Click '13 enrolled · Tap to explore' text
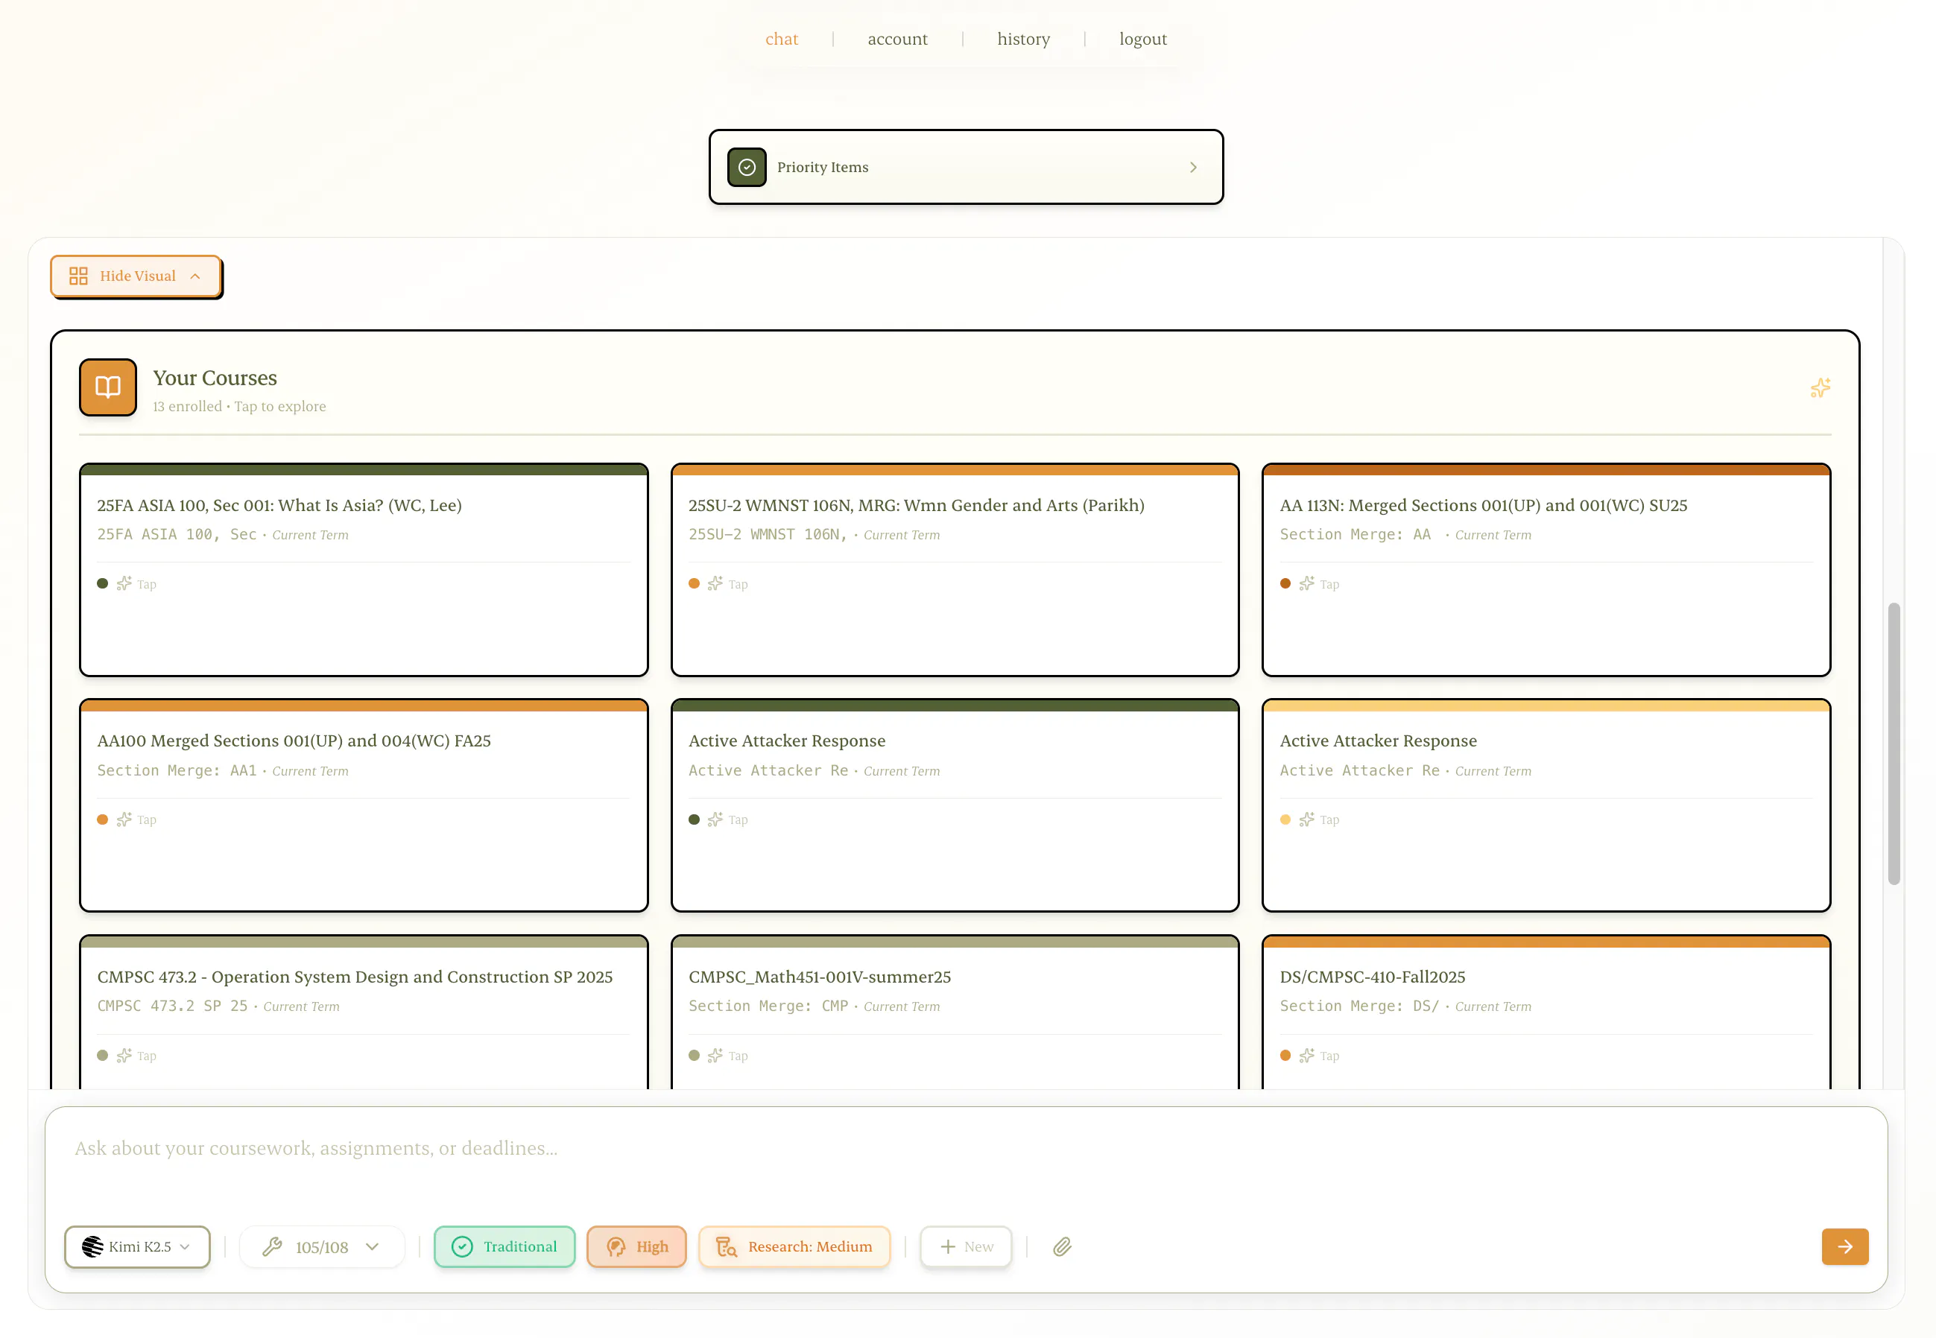This screenshot has height=1338, width=1936. [239, 407]
